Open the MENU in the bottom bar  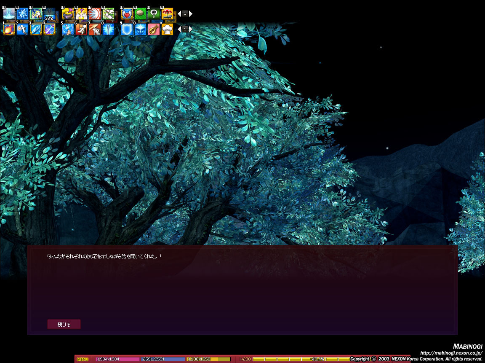click(x=83, y=359)
